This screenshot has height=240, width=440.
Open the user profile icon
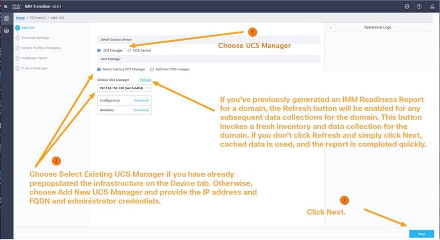tap(432, 7)
